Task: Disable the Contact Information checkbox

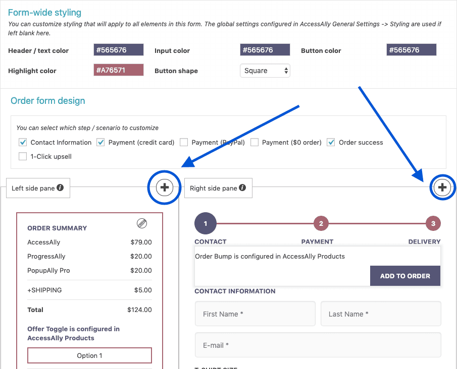Action: [23, 142]
